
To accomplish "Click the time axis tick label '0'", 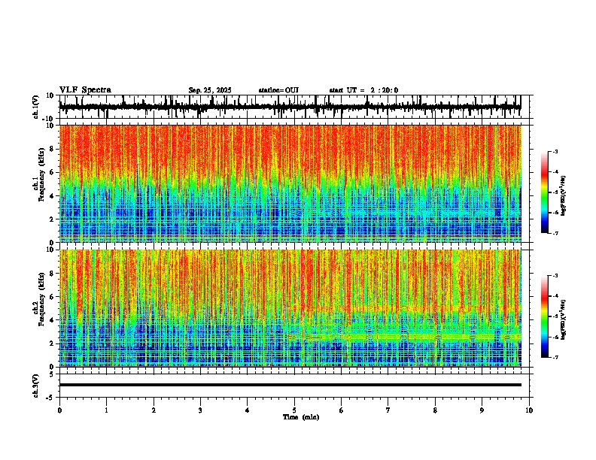I will (x=59, y=410).
